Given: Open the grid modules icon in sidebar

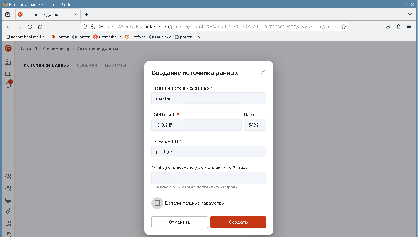Looking at the screenshot, I should click(x=8, y=223).
